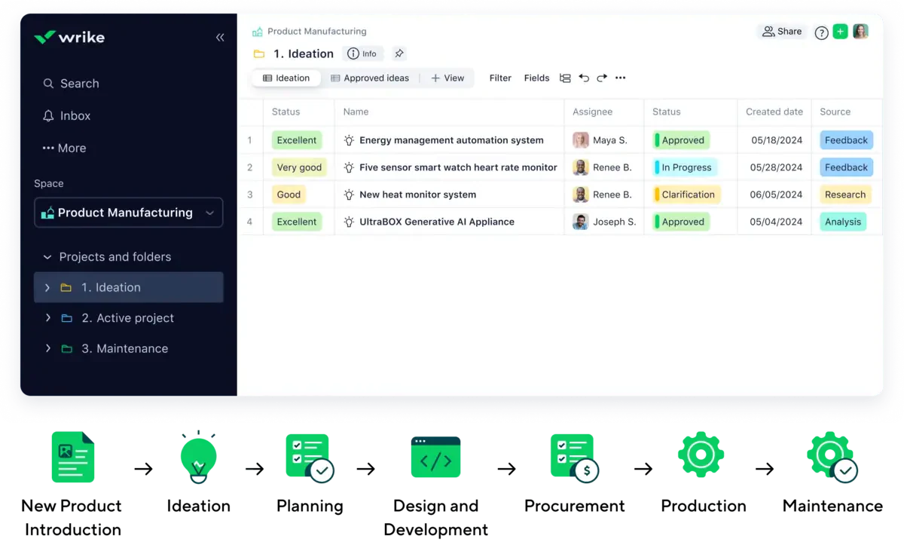
Task: Undo the last action
Action: pos(584,78)
